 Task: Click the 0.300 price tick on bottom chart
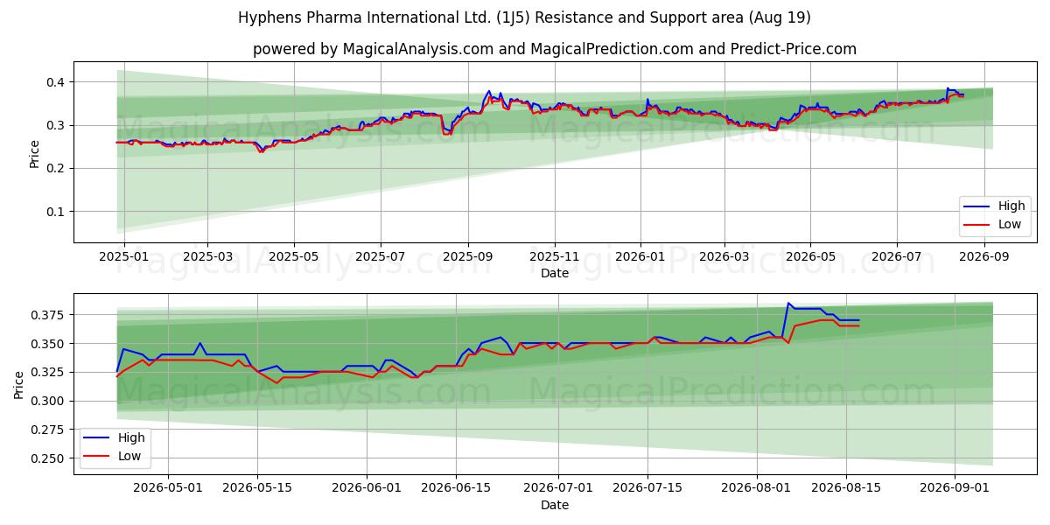tap(50, 402)
